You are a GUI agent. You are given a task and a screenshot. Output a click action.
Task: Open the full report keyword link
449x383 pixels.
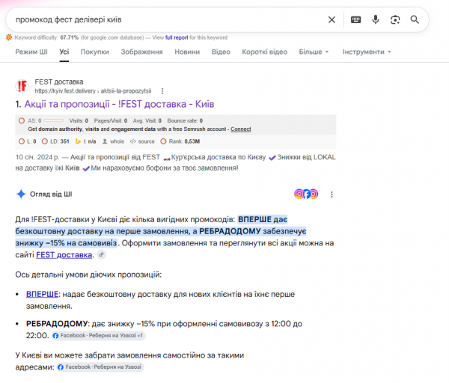tap(177, 37)
